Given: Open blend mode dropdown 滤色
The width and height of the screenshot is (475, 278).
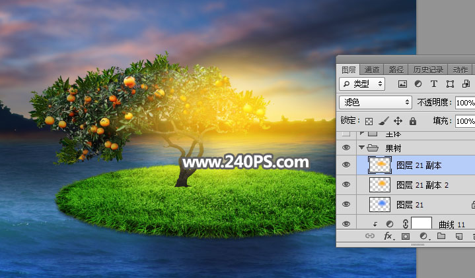Looking at the screenshot, I should coord(375,102).
